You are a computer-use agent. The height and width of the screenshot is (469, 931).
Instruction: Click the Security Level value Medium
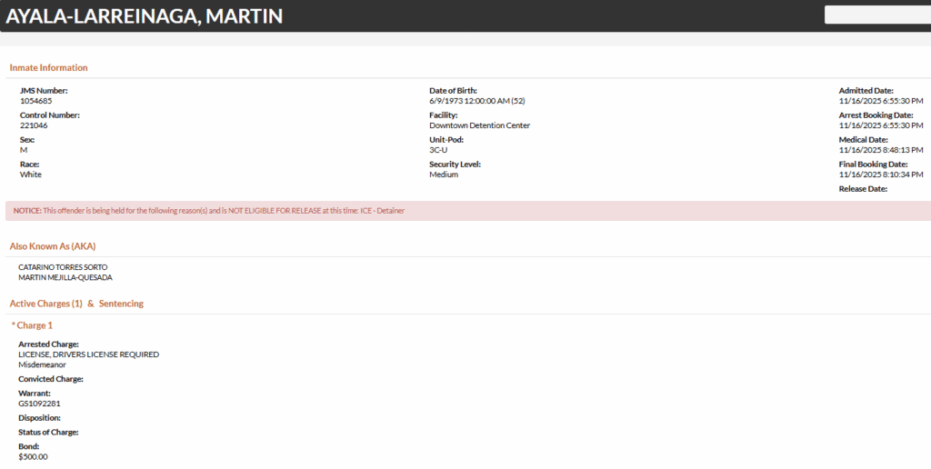[x=444, y=175]
